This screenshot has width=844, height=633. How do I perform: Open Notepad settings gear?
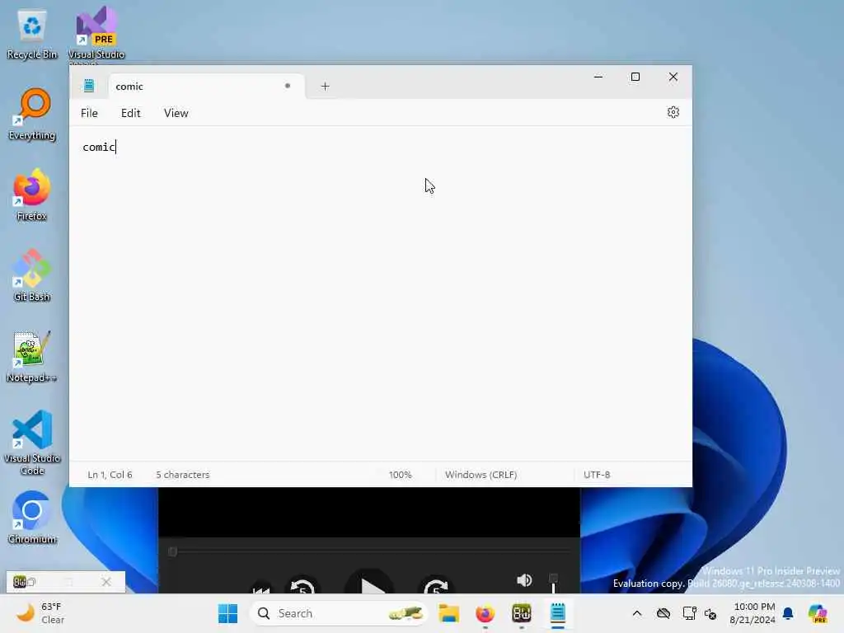pyautogui.click(x=673, y=112)
